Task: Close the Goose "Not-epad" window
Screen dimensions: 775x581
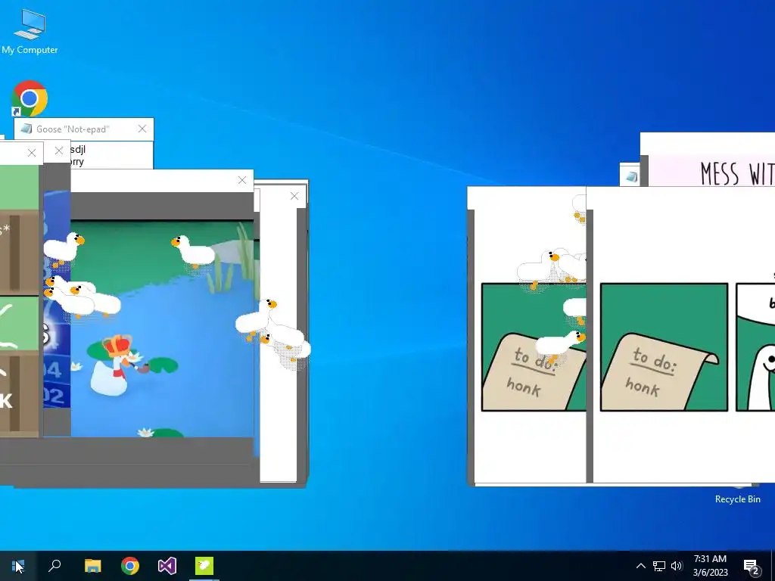Action: point(142,129)
